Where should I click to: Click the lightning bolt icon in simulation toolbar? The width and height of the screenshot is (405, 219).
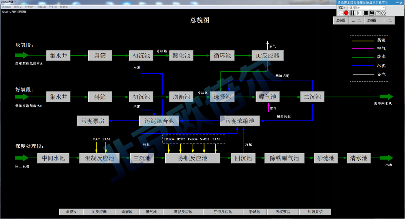(x=340, y=13)
